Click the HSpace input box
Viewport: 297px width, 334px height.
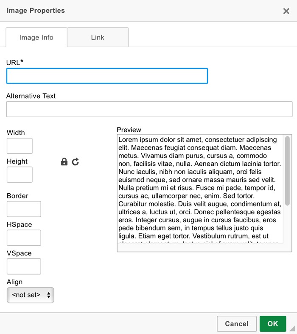(24, 238)
